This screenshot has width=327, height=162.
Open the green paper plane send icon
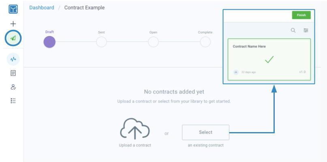click(13, 38)
